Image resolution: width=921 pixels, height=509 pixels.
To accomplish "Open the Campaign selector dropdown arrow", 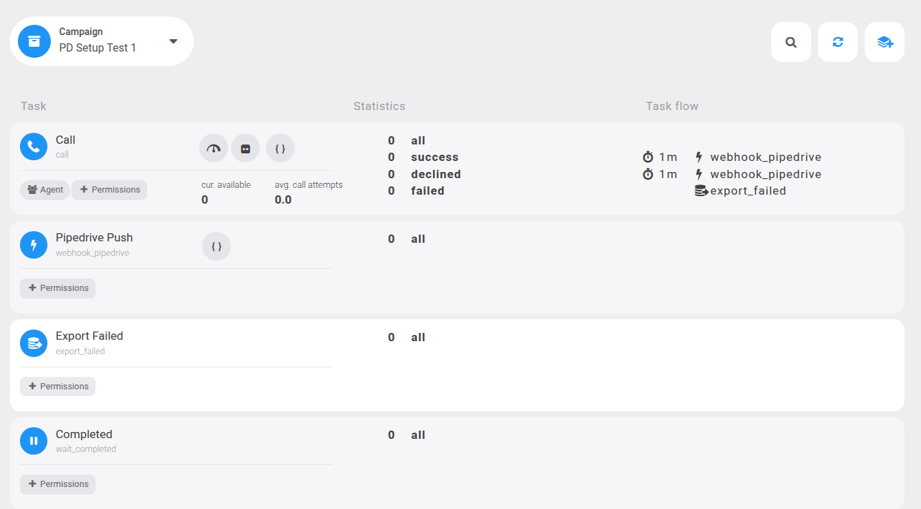I will coord(173,41).
